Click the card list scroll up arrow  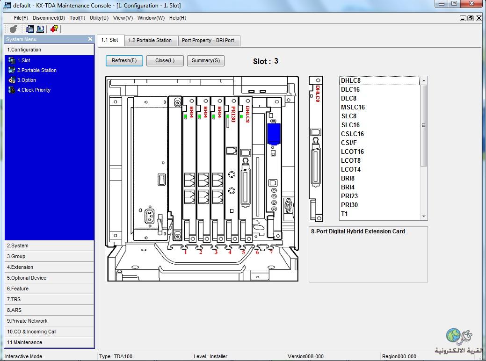click(424, 80)
